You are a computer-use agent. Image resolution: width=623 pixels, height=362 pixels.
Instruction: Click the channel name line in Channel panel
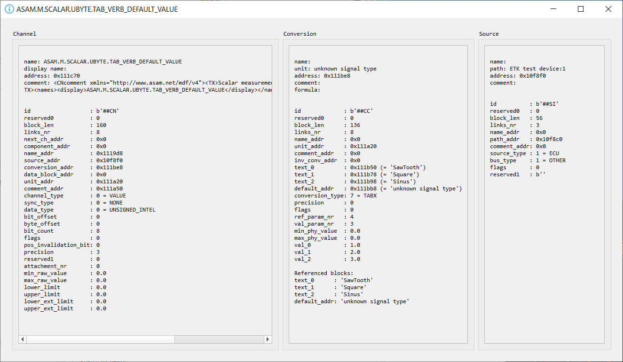pyautogui.click(x=103, y=62)
